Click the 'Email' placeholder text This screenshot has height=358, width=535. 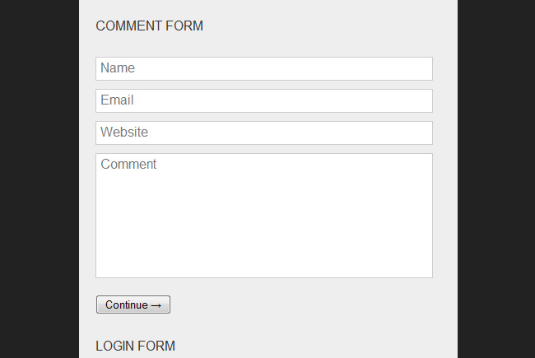[x=117, y=100]
